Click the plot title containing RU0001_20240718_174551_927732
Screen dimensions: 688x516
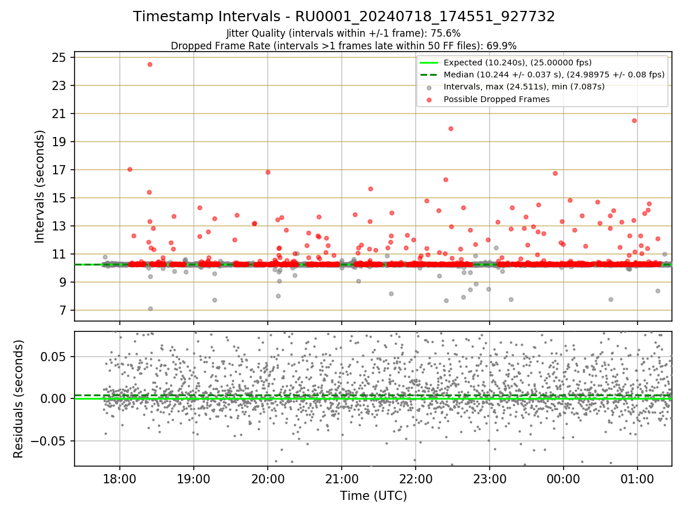[x=344, y=17]
